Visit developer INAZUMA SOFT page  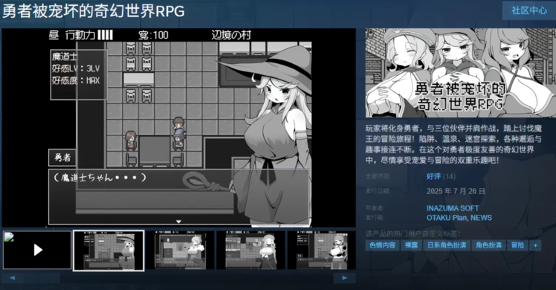[453, 208]
